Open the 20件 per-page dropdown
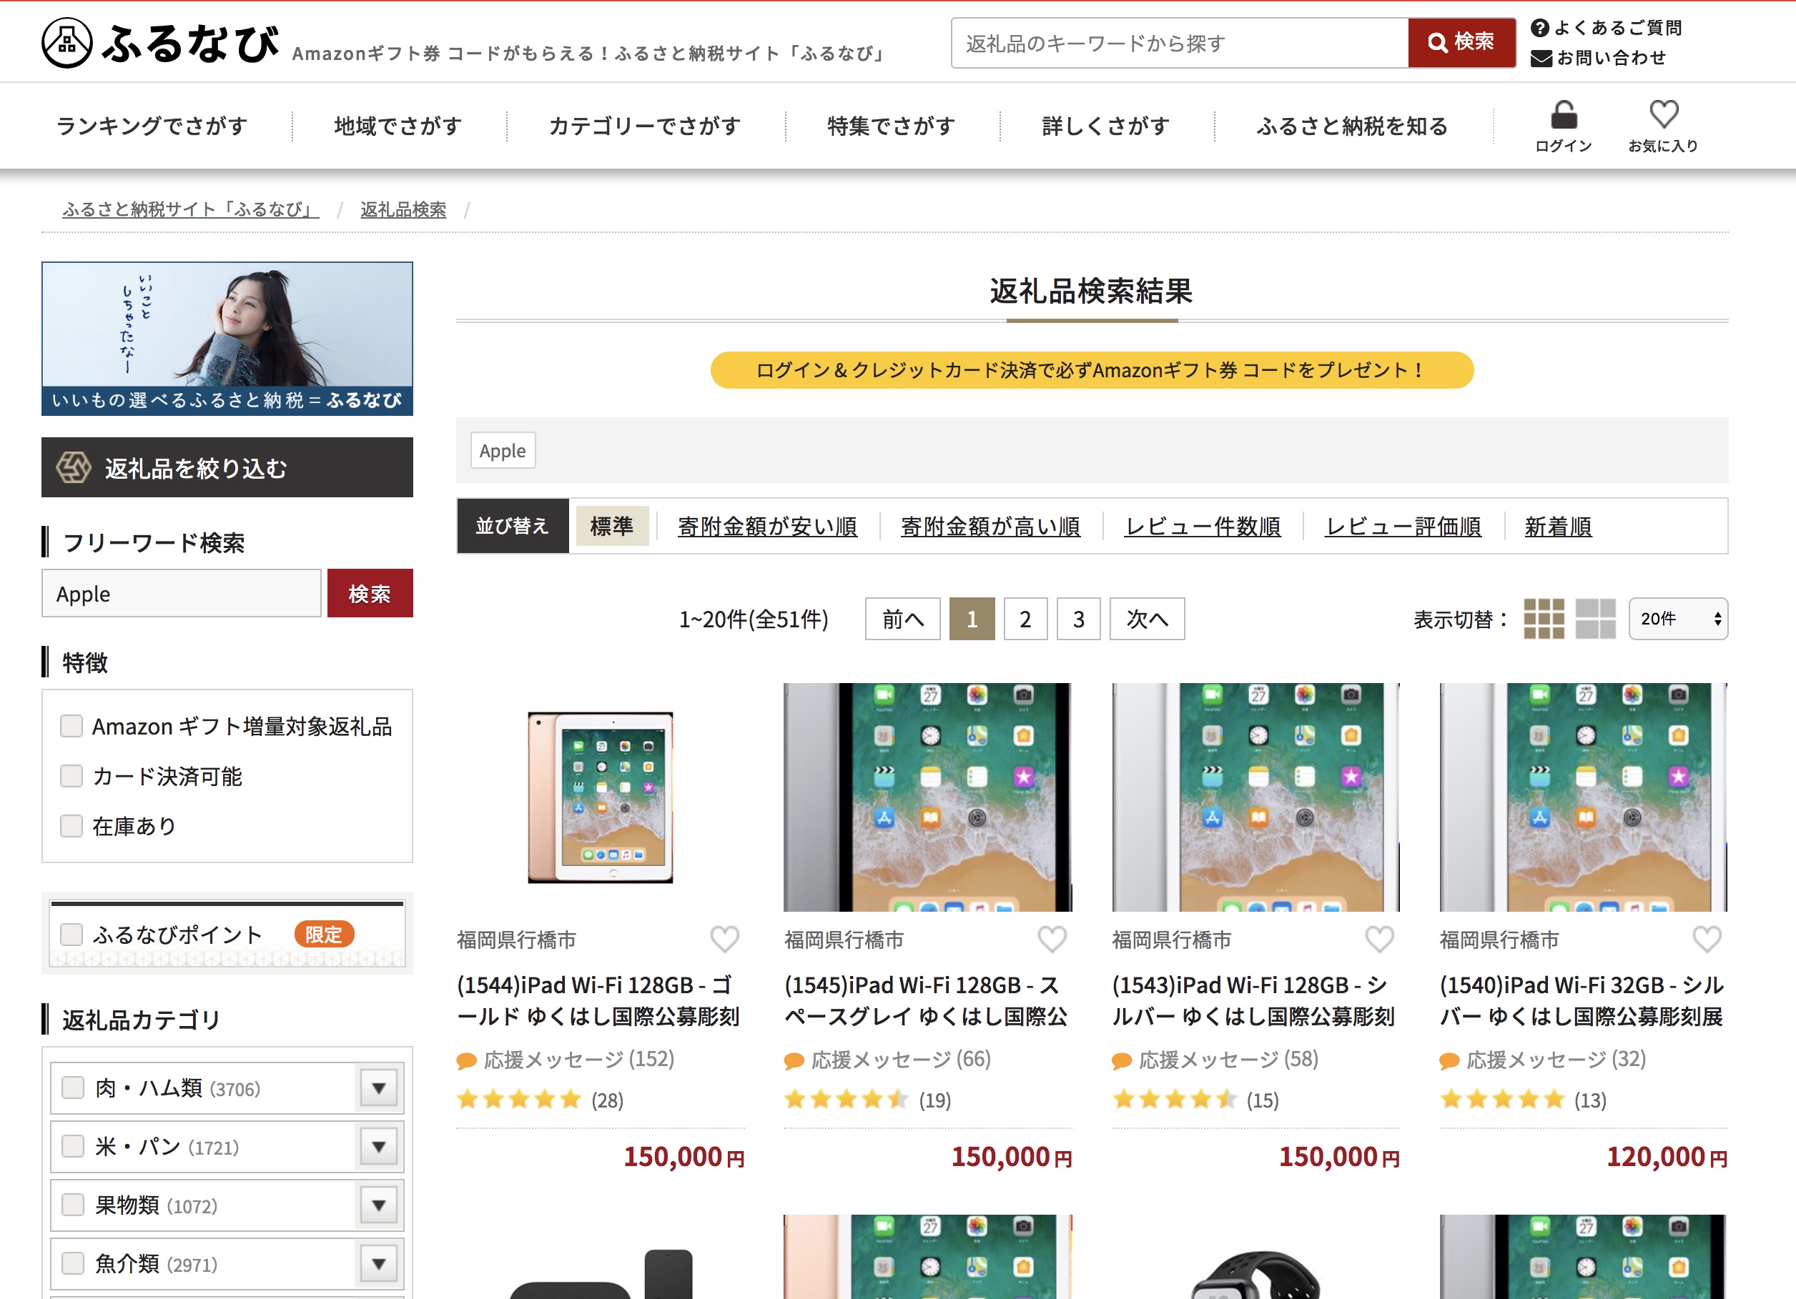Viewport: 1796px width, 1299px height. 1677,618
